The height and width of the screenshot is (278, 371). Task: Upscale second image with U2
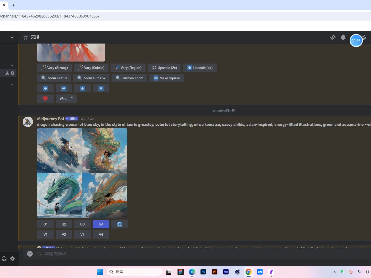pyautogui.click(x=64, y=224)
